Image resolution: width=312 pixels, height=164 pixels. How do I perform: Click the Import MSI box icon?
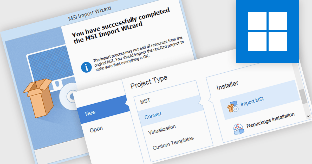click(x=233, y=107)
